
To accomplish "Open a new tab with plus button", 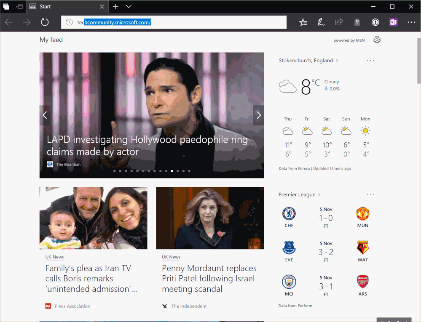I will click(x=115, y=6).
